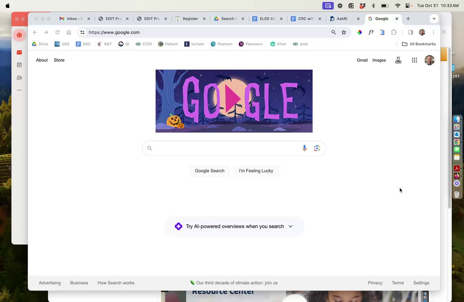Open the Google apps grid
Image resolution: width=464 pixels, height=302 pixels.
pyautogui.click(x=414, y=60)
